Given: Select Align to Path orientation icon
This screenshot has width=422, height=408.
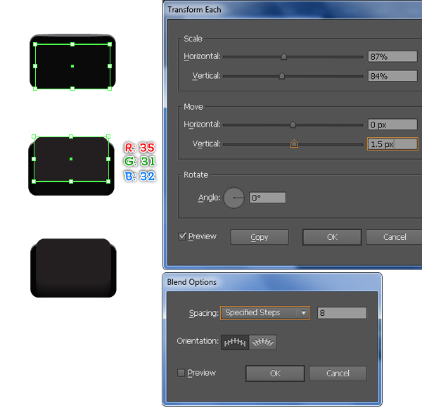Looking at the screenshot, I should coord(263,343).
